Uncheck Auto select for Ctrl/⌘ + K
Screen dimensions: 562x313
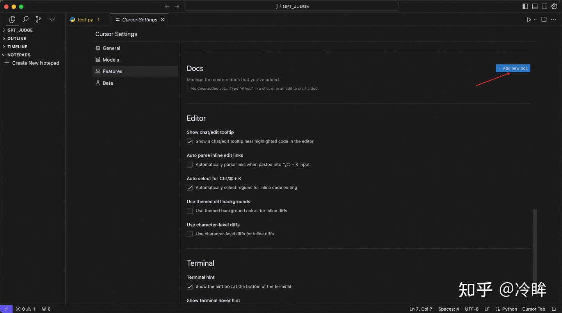pos(190,188)
